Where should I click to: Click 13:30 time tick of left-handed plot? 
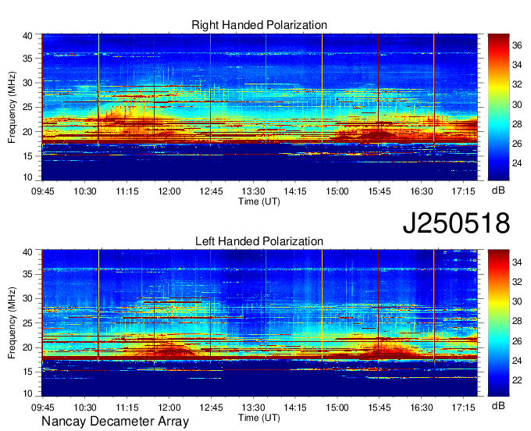coord(253,408)
